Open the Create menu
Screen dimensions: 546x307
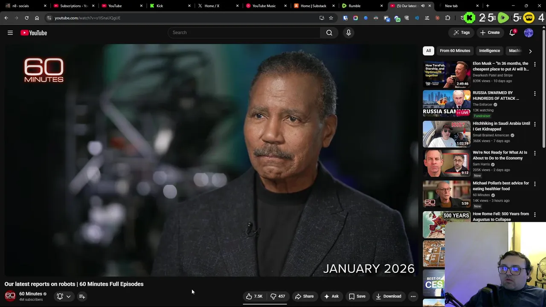click(490, 32)
